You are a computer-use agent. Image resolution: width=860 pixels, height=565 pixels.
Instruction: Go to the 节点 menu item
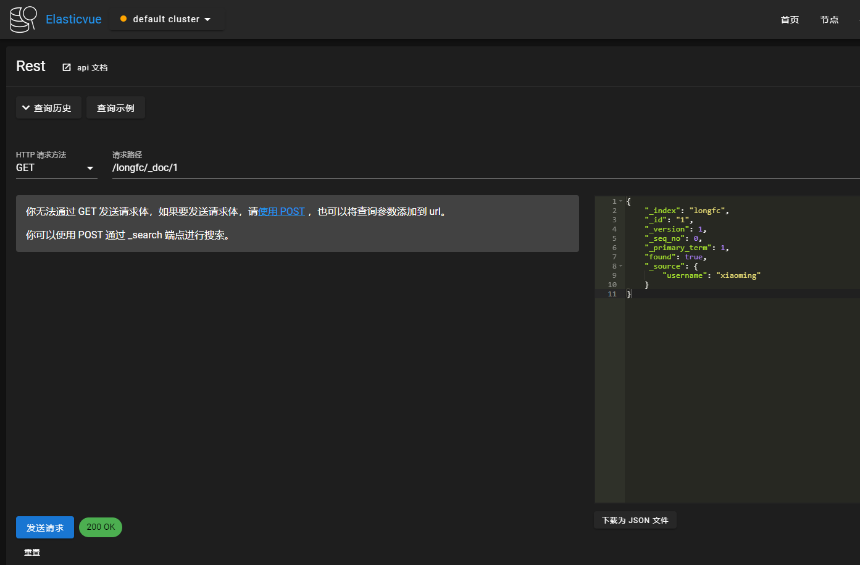point(829,20)
